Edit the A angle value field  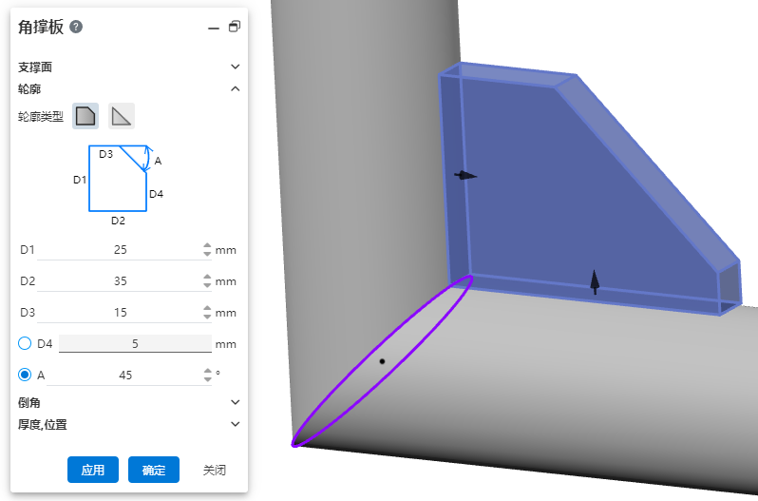pos(125,376)
